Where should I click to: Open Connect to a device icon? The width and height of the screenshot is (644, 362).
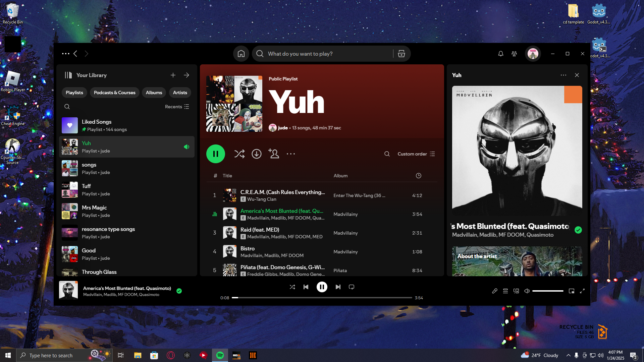tap(516, 291)
